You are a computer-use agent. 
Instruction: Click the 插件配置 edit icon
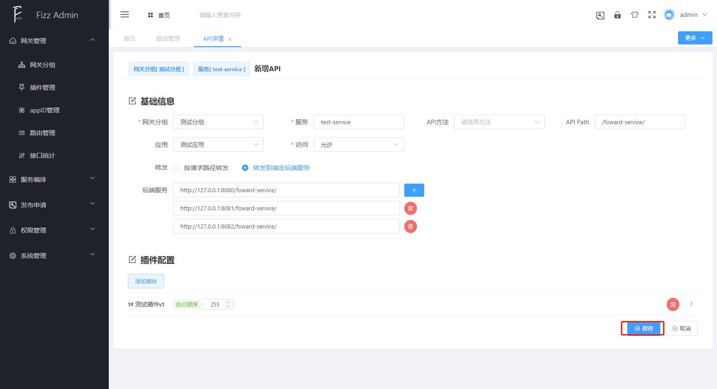[x=132, y=260]
